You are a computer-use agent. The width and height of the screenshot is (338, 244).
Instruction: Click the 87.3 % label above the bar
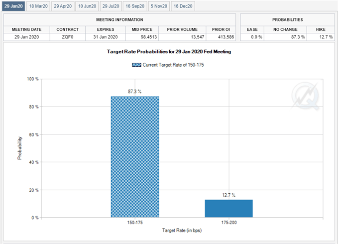pos(134,92)
